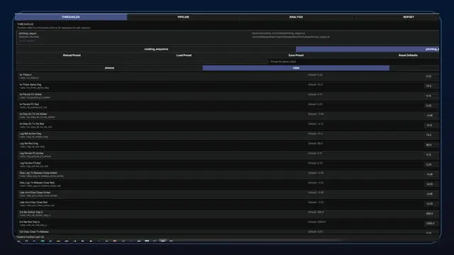Click 'Late Arm Dtau Close Red' label

click(x=33, y=203)
